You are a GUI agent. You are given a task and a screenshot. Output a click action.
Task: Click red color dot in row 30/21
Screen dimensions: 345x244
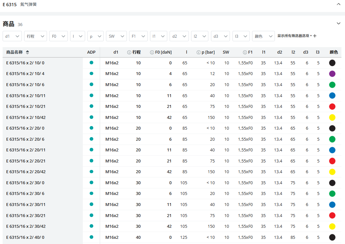point(332,215)
